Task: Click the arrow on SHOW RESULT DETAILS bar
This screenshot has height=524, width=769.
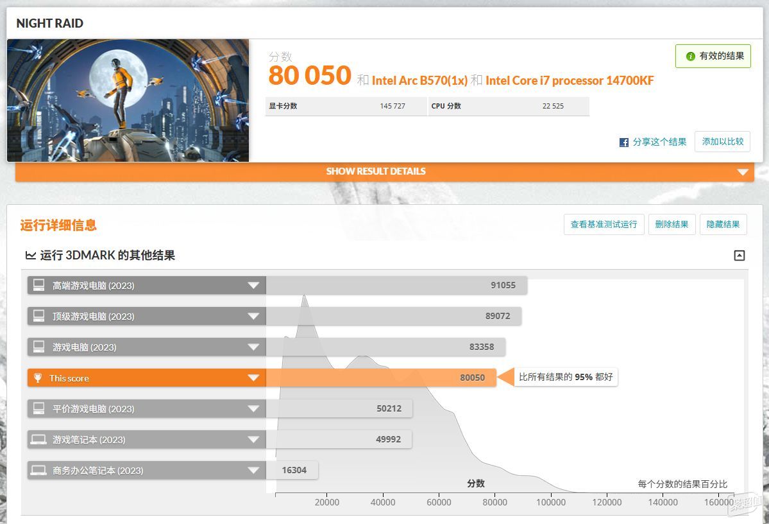Action: tap(743, 172)
